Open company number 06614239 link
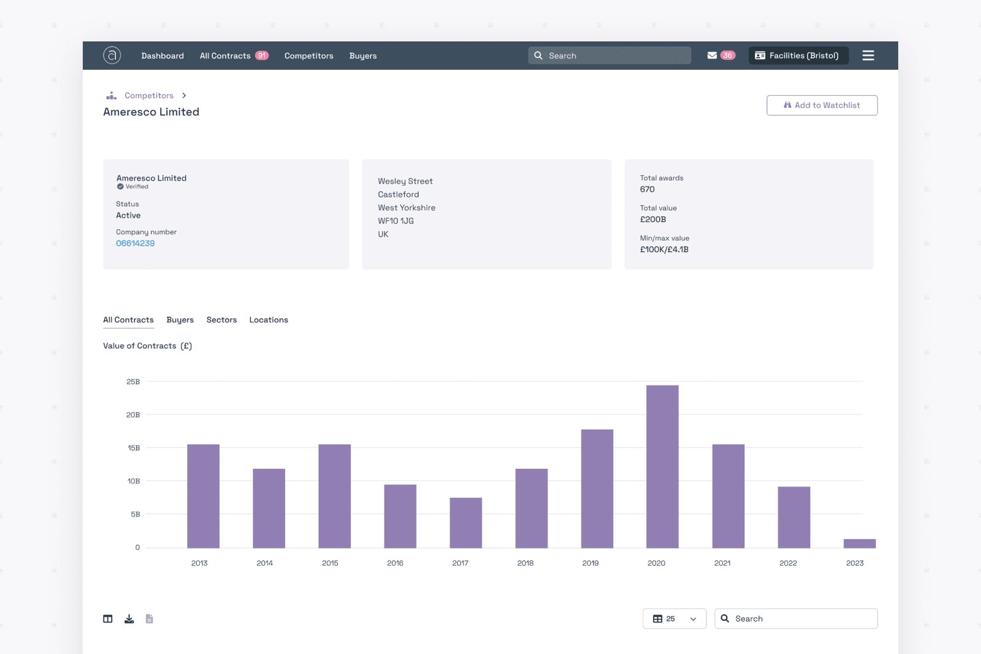The width and height of the screenshot is (981, 654). pyautogui.click(x=136, y=243)
